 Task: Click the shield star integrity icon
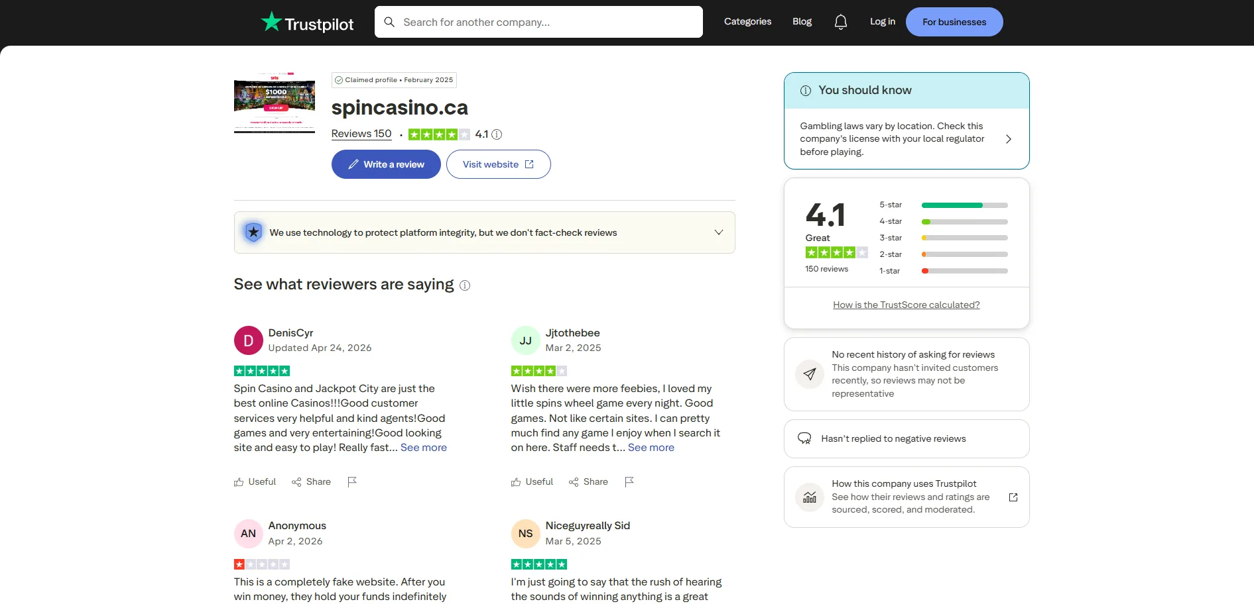(x=253, y=232)
